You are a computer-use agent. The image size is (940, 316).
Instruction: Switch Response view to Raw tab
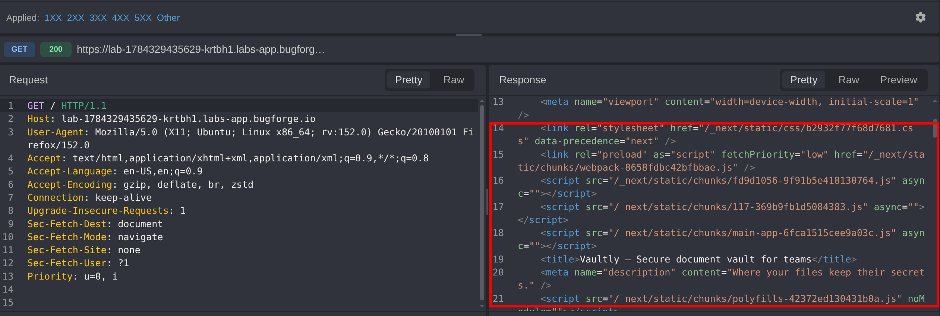849,80
